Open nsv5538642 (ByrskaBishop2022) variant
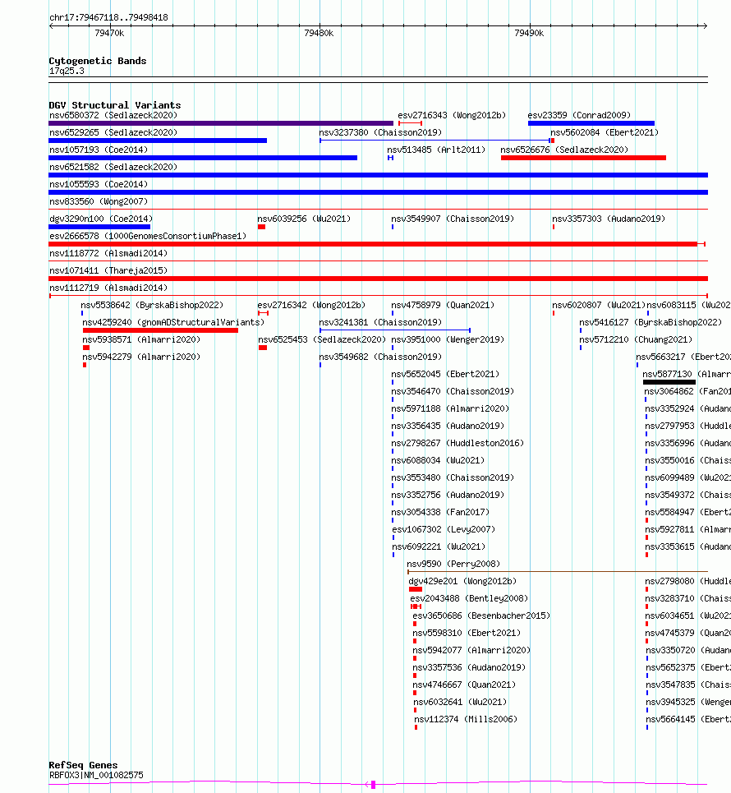The image size is (731, 793). (152, 305)
